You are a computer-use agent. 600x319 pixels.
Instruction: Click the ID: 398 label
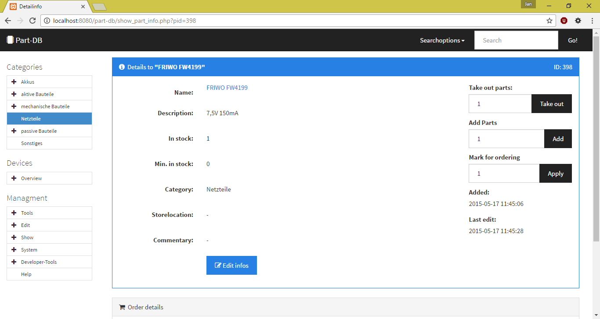click(x=563, y=67)
